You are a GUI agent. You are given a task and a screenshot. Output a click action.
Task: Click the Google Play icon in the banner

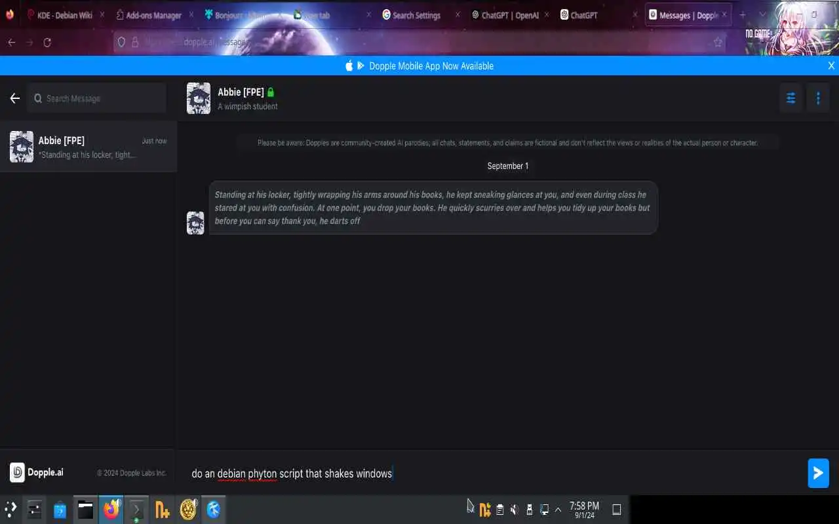point(361,65)
